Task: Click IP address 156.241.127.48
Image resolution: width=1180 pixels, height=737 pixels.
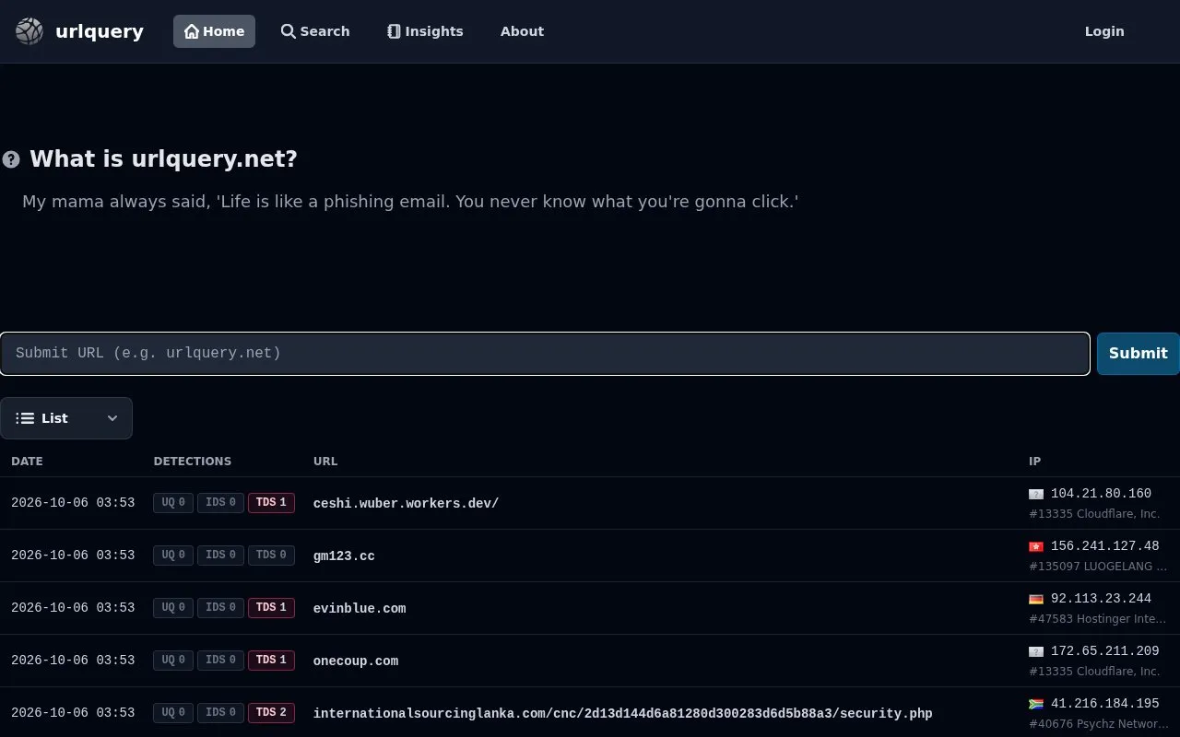Action: pyautogui.click(x=1104, y=546)
